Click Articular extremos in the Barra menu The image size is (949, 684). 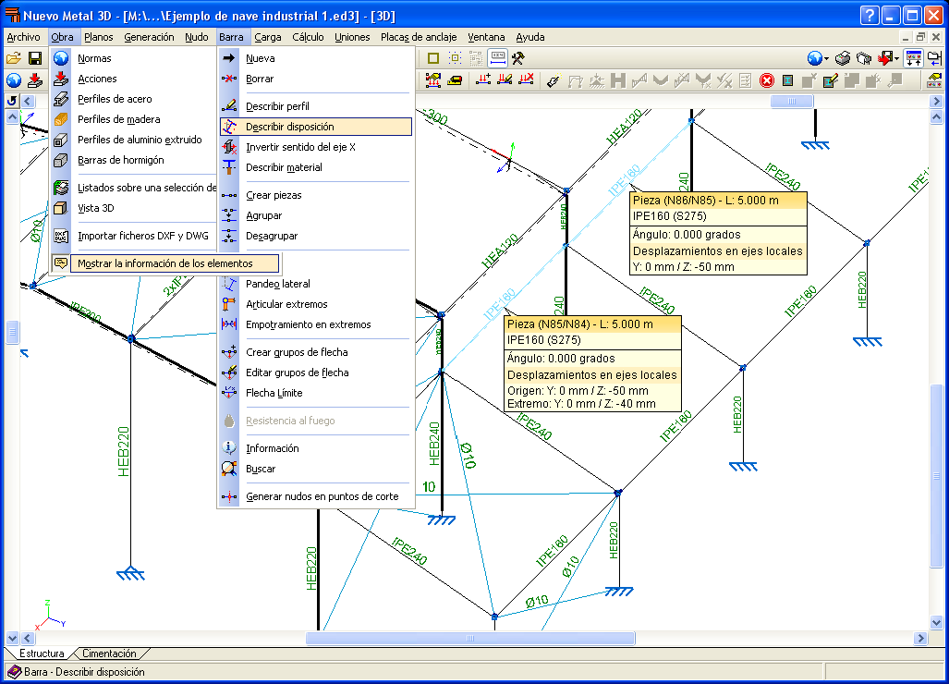pos(286,304)
